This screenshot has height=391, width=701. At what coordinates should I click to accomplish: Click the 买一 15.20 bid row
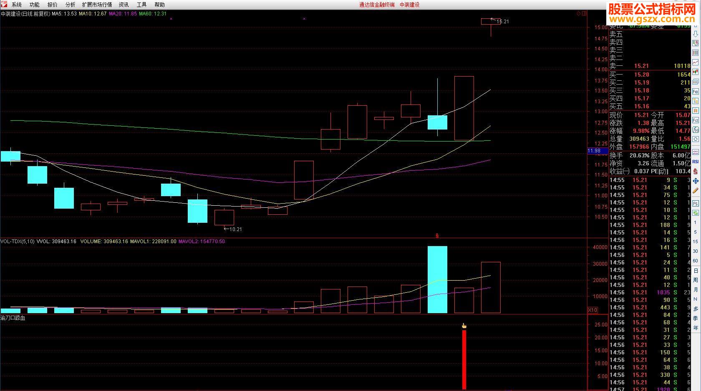point(650,75)
